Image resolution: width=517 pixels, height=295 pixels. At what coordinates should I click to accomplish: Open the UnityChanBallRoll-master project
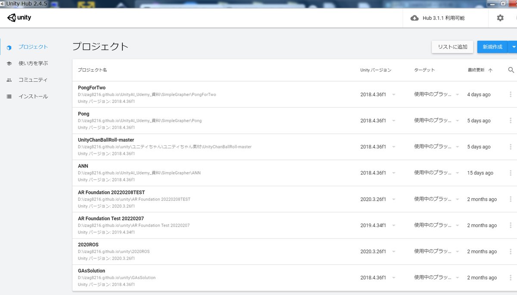coord(295,147)
